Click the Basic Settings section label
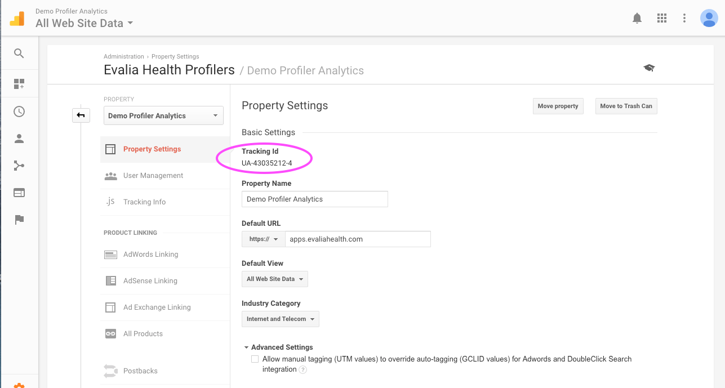725x388 pixels. 268,132
